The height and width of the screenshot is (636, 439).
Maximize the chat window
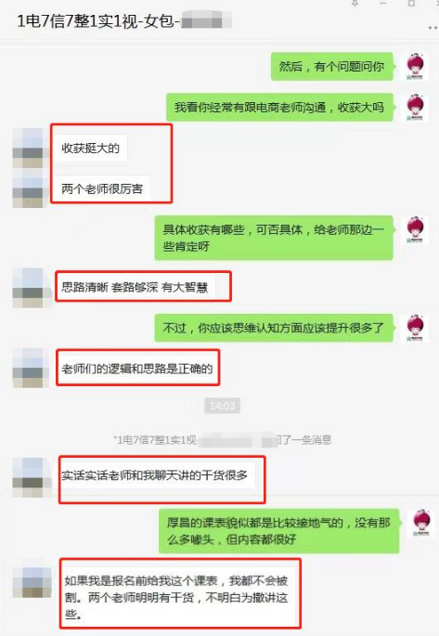coord(411,3)
